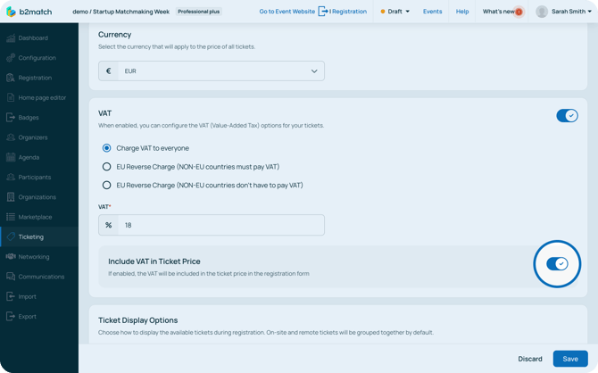
Task: Expand the Draft status dropdown
Action: coord(395,12)
